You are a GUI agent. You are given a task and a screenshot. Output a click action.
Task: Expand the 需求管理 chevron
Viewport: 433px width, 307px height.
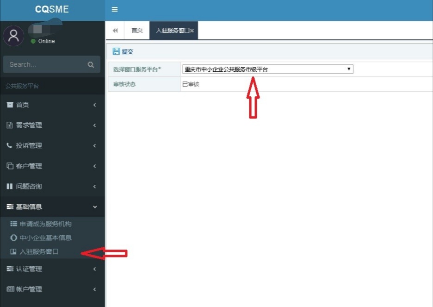[x=95, y=125]
